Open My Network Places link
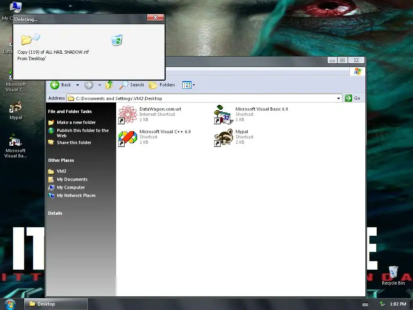 tap(76, 195)
